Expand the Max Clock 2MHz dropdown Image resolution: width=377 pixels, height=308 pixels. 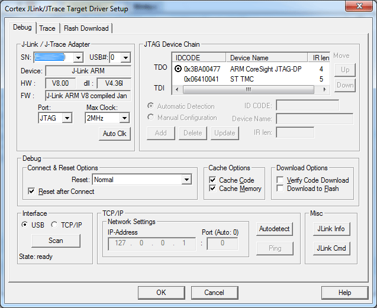pyautogui.click(x=124, y=118)
